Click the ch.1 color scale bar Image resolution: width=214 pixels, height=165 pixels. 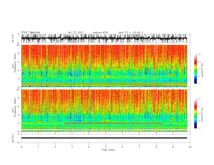pos(196,69)
